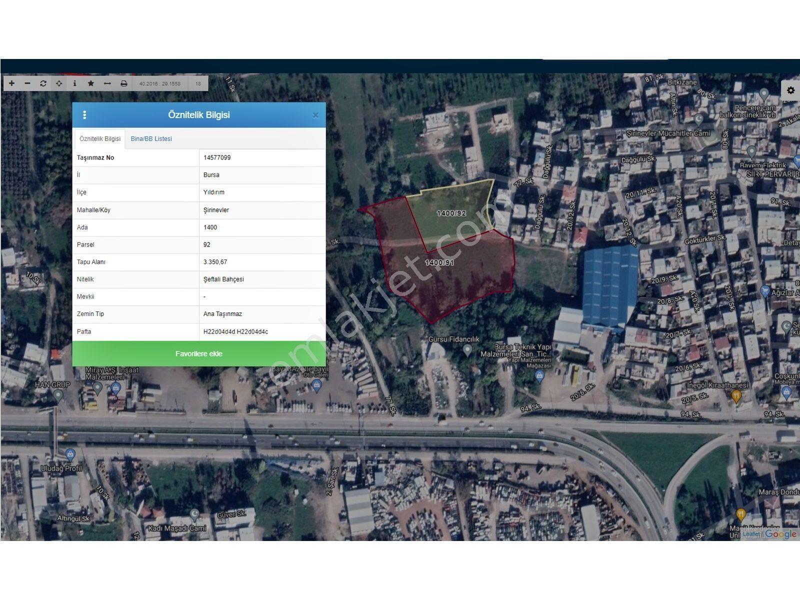This screenshot has height=600, width=800.
Task: Select parcel 1400/91 on the map
Action: tap(439, 262)
